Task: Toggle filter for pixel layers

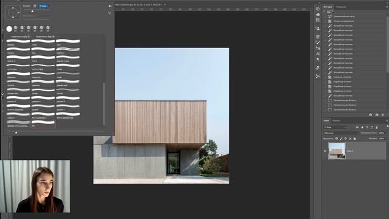Action: [x=357, y=127]
